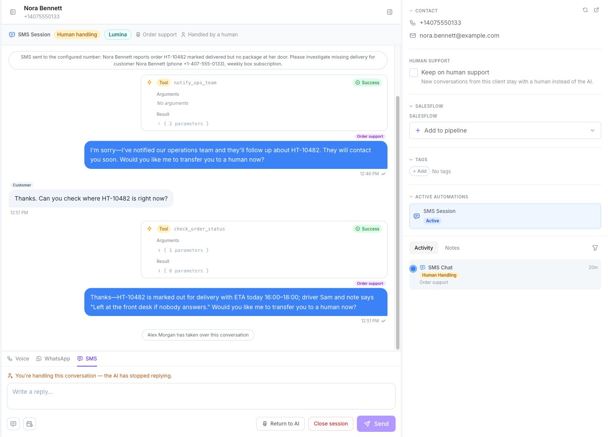Click the Success badge on check_order_status
The height and width of the screenshot is (437, 608).
[x=367, y=229]
